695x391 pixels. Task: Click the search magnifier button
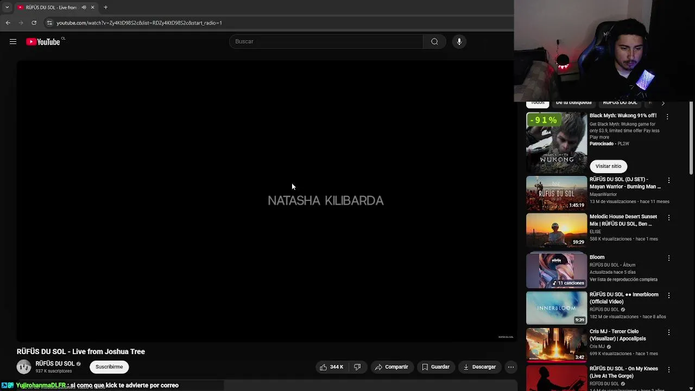(434, 41)
